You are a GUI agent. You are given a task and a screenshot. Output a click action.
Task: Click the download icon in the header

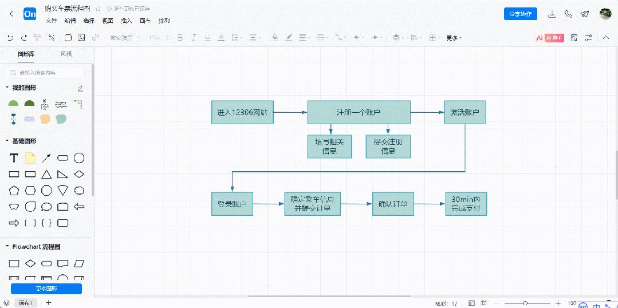click(552, 14)
